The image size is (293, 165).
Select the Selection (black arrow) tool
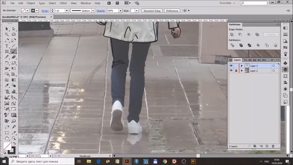(x=7, y=29)
